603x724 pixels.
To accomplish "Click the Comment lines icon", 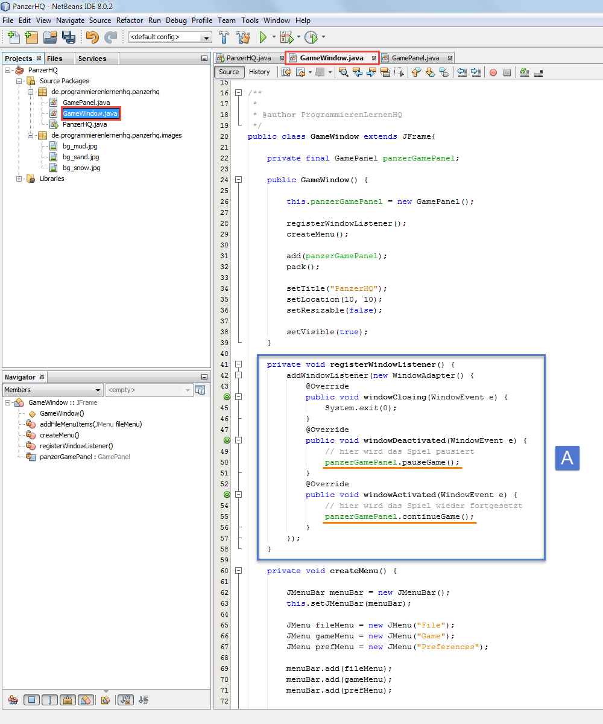I will (524, 72).
